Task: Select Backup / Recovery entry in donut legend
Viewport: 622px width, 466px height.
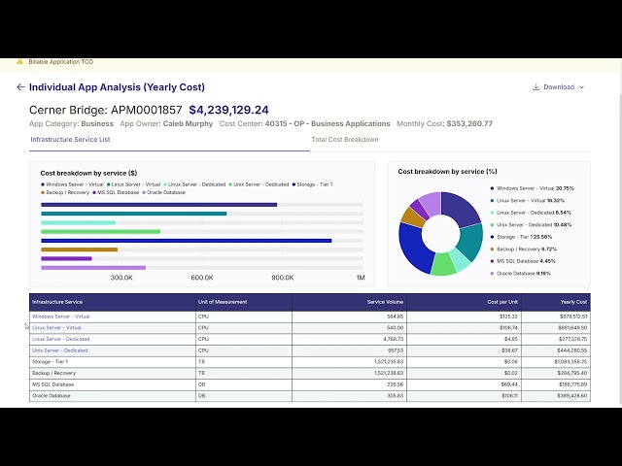Action: coord(523,249)
